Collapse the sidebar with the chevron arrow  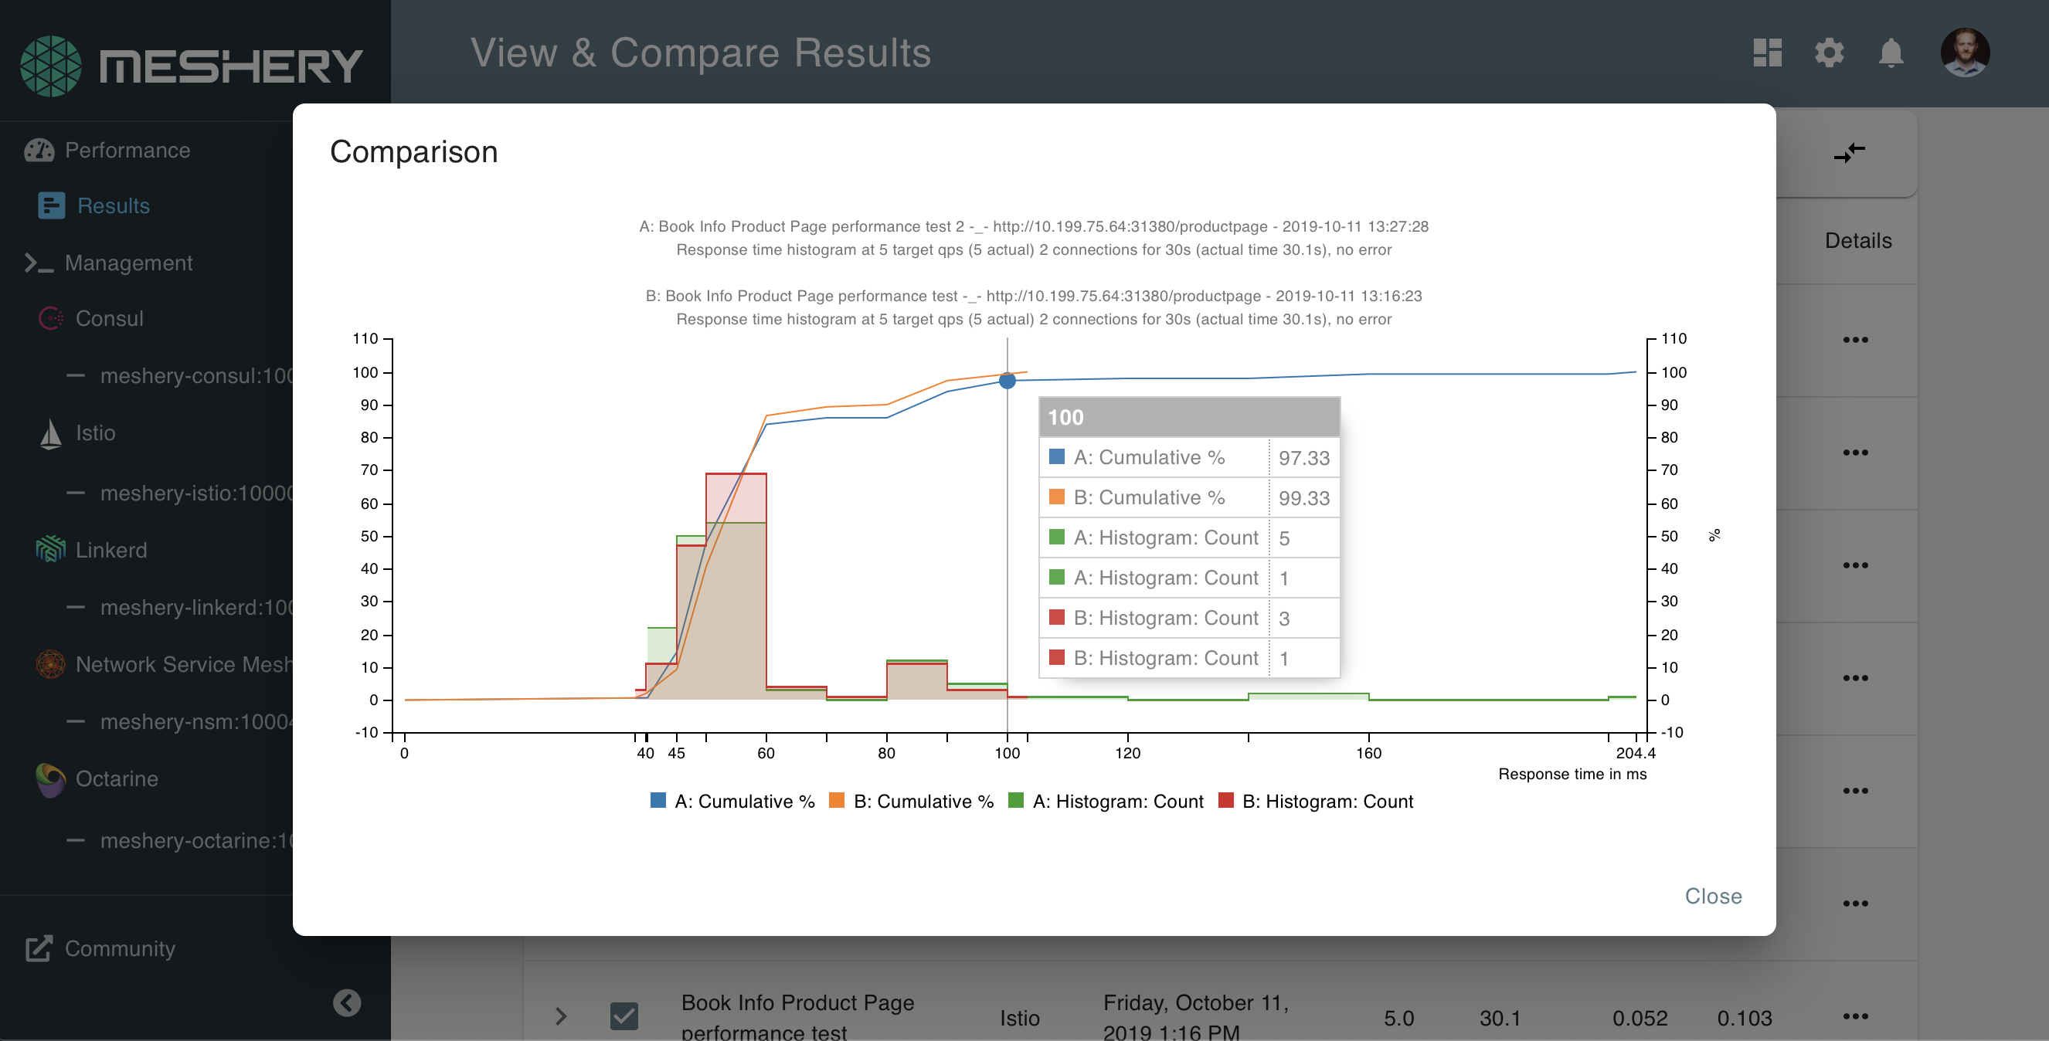[x=346, y=1002]
